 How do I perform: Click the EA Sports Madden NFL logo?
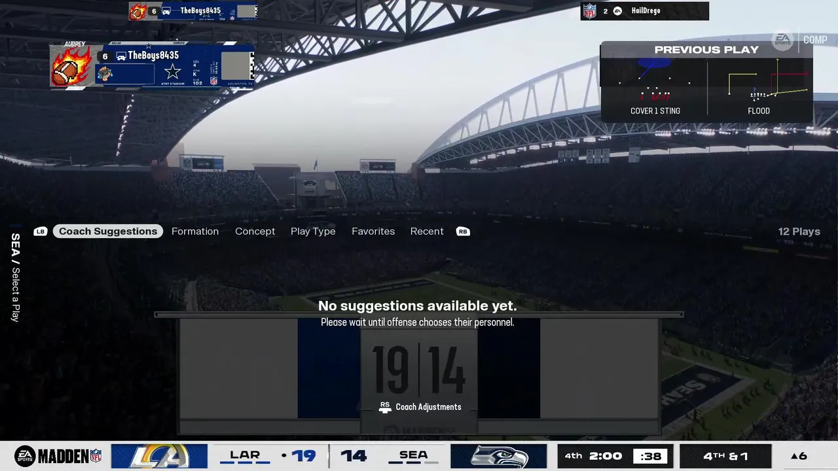pyautogui.click(x=58, y=456)
